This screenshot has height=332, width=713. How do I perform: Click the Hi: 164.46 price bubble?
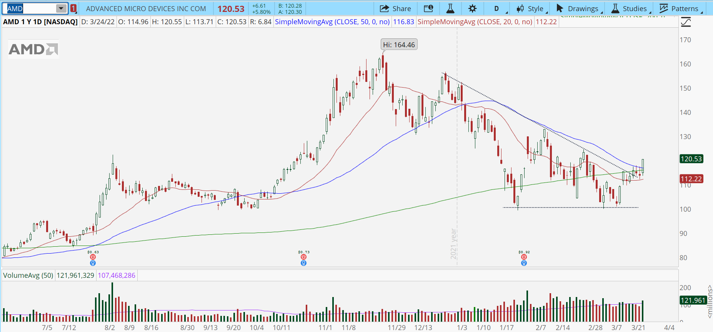(x=399, y=45)
